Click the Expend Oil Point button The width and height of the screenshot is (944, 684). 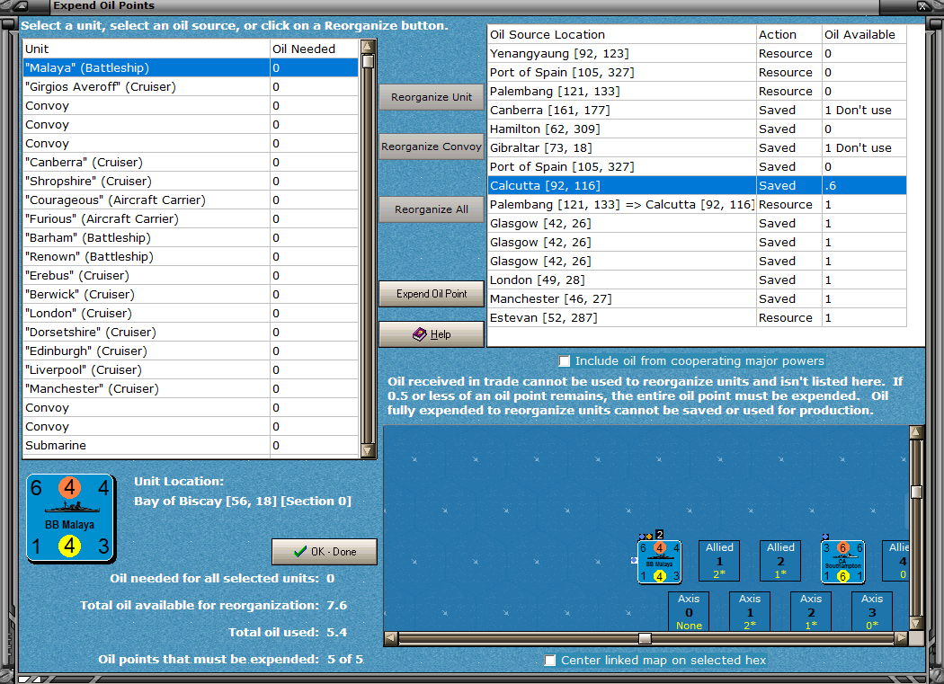431,294
